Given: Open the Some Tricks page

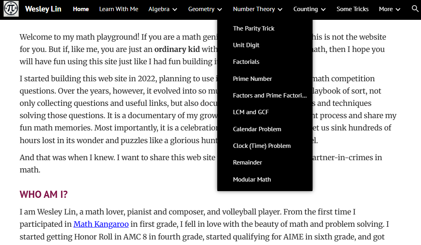Looking at the screenshot, I should [353, 9].
